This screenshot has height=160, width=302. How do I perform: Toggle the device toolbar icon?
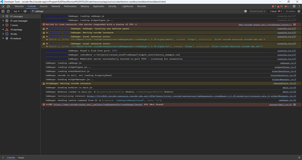[8, 7]
